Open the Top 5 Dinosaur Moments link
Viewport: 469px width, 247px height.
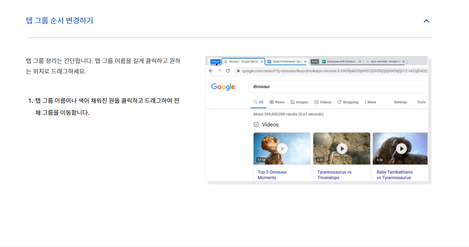(x=272, y=175)
